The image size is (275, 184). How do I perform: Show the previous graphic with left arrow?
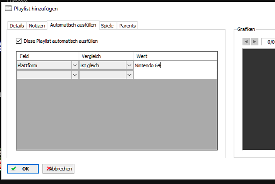246,42
